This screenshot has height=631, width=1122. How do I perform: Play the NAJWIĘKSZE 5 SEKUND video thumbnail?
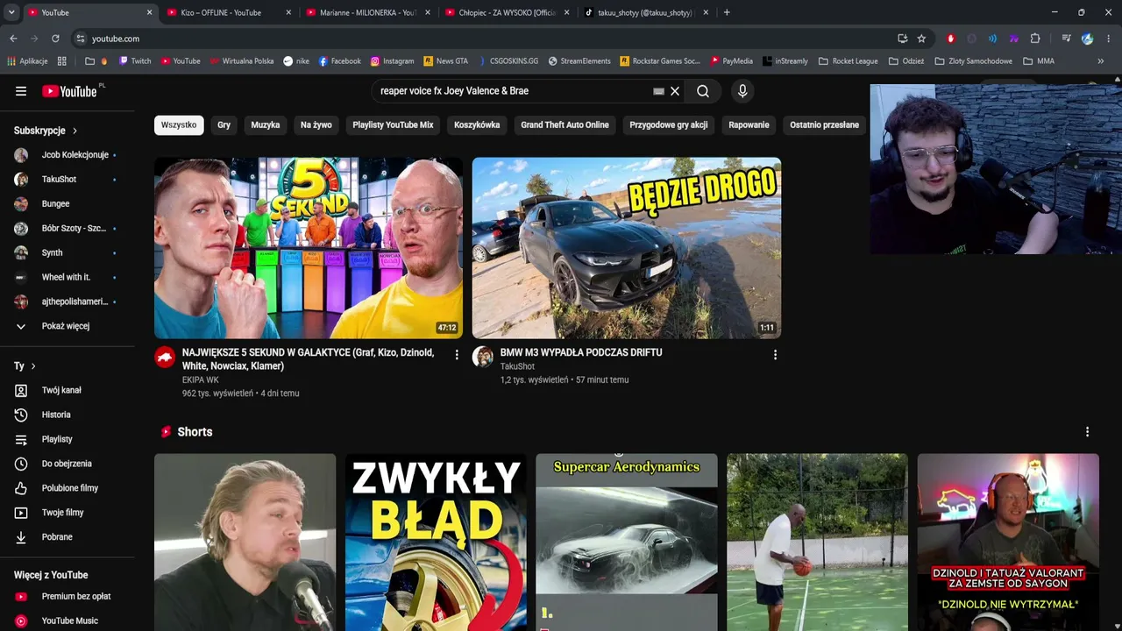(x=309, y=248)
